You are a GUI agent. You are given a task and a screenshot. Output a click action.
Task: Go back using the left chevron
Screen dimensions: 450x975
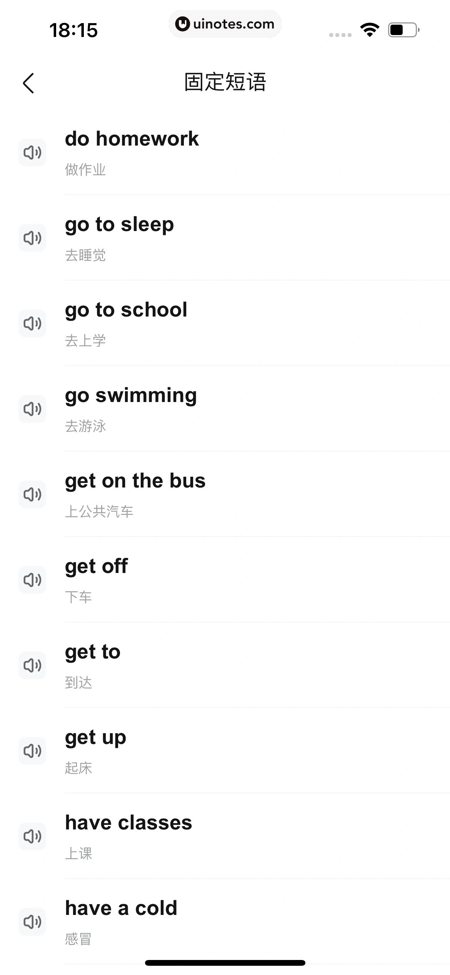pyautogui.click(x=28, y=83)
